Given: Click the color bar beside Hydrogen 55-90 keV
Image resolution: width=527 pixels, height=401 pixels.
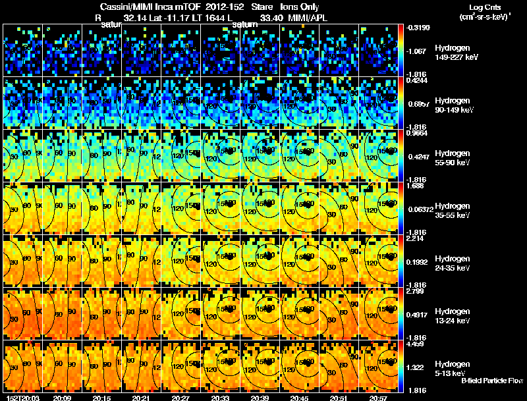Looking at the screenshot, I should point(401,156).
